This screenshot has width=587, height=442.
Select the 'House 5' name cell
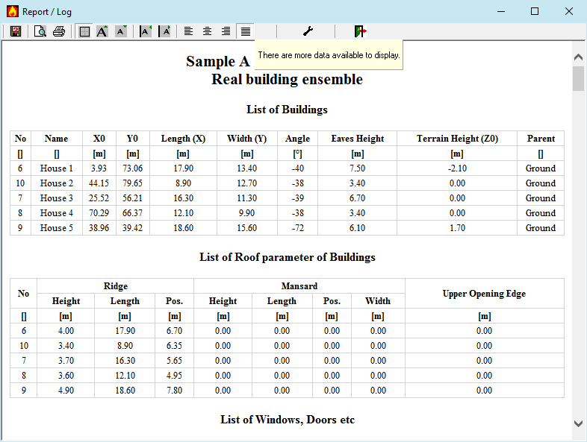(57, 228)
